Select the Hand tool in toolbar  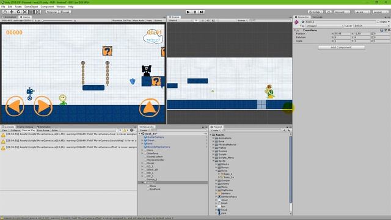[5, 12]
